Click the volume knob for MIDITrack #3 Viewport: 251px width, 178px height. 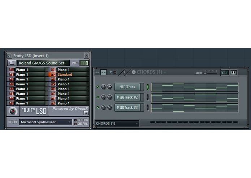pyautogui.click(x=109, y=107)
